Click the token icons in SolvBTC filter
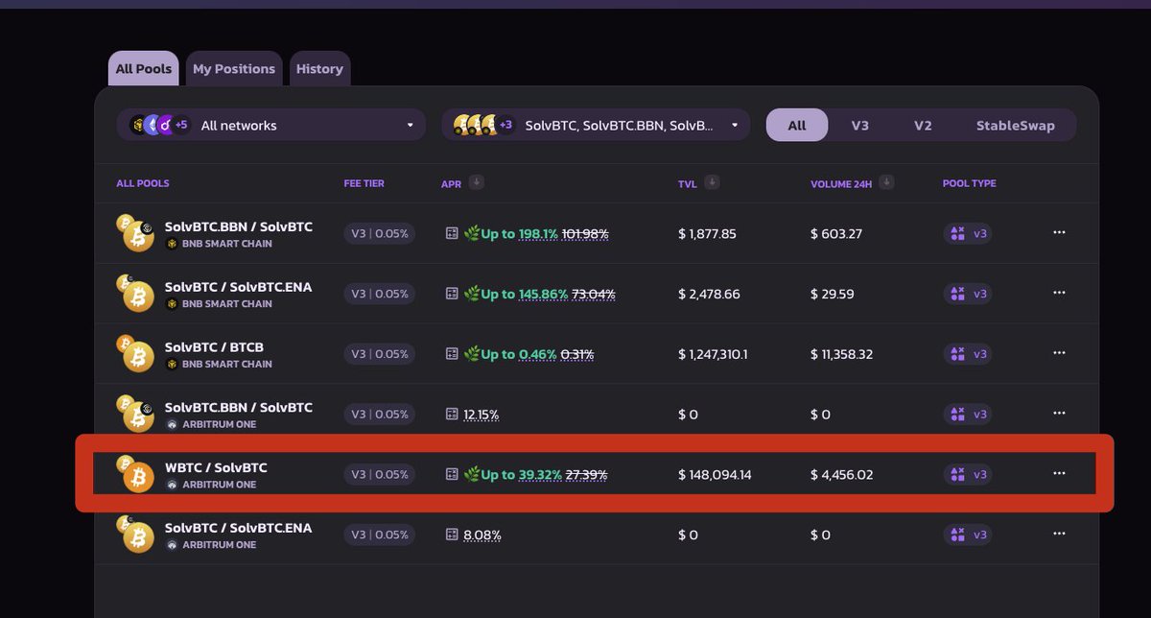Image resolution: width=1151 pixels, height=618 pixels. tap(484, 125)
